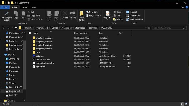The height and width of the screenshot is (106, 189).
Task: Navigate forward with right arrow
Action: [8, 28]
